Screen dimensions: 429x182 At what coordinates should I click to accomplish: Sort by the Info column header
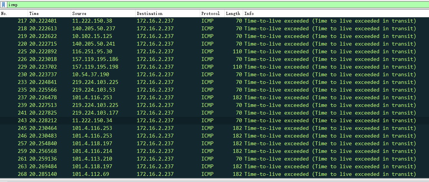coord(336,13)
